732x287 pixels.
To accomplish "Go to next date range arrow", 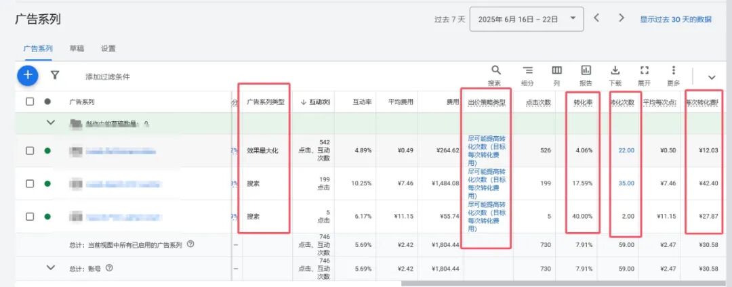I will coord(622,18).
